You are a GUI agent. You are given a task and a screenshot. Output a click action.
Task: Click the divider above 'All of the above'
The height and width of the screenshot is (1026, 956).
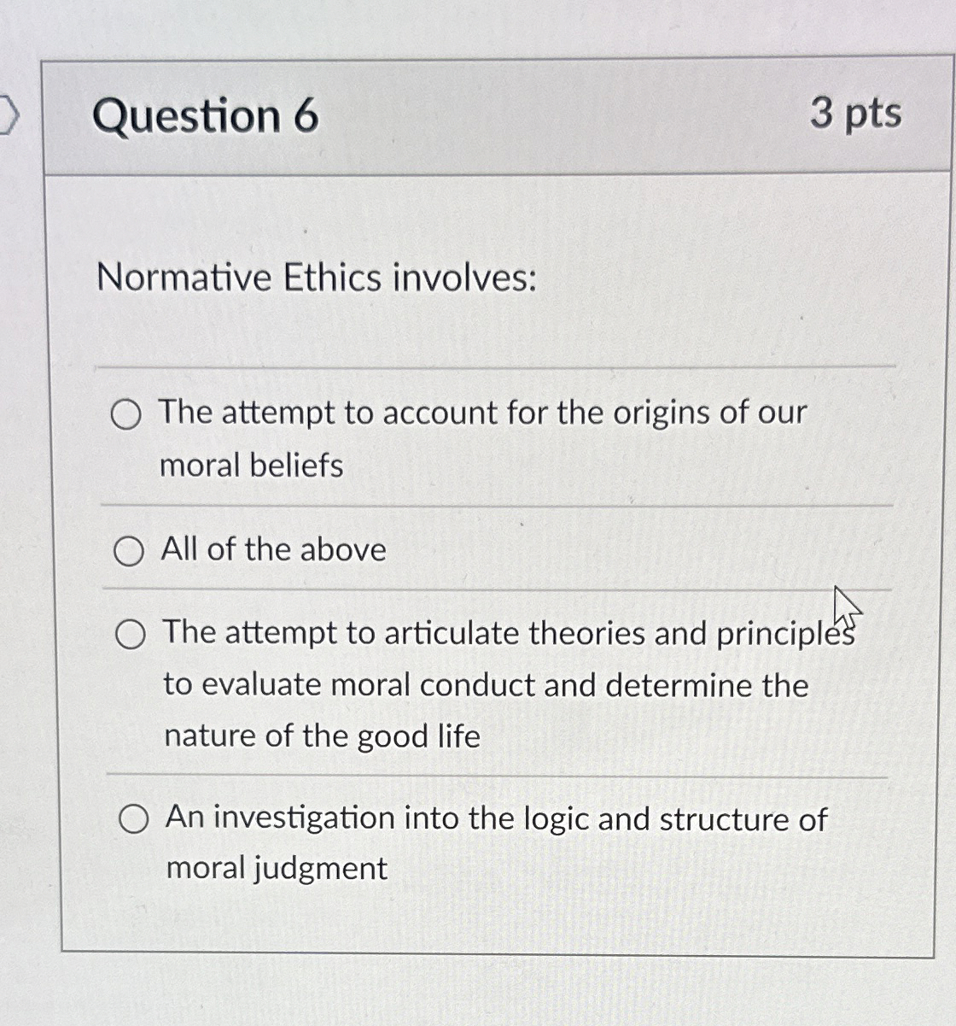point(493,503)
